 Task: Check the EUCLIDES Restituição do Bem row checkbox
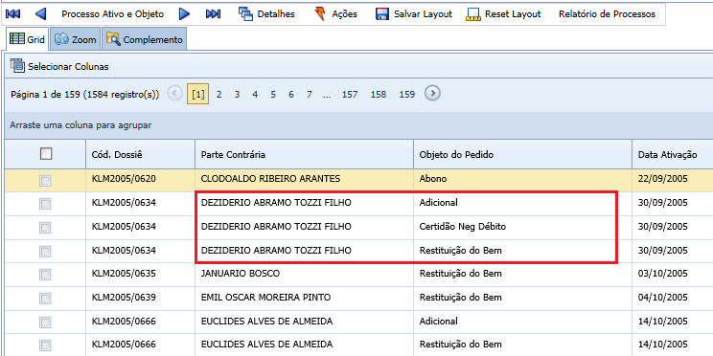pyautogui.click(x=45, y=345)
